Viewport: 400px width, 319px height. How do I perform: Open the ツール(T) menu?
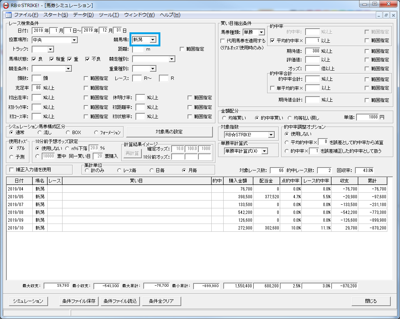click(109, 15)
